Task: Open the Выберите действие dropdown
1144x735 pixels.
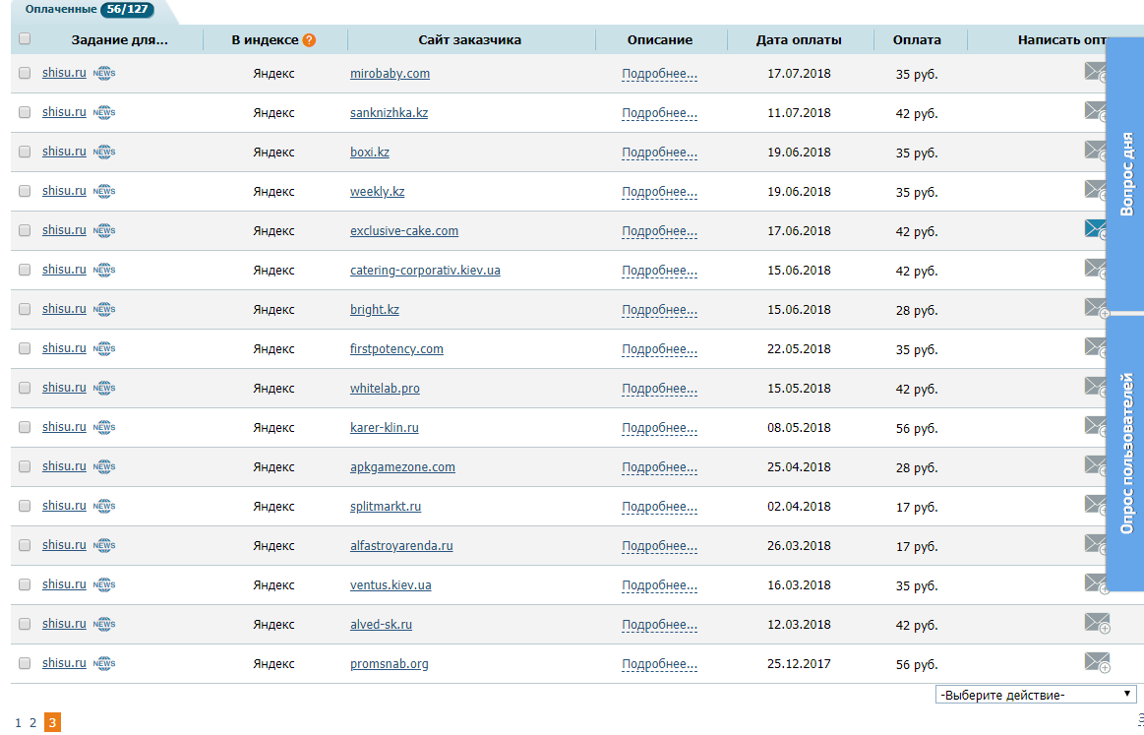Action: click(x=1036, y=695)
